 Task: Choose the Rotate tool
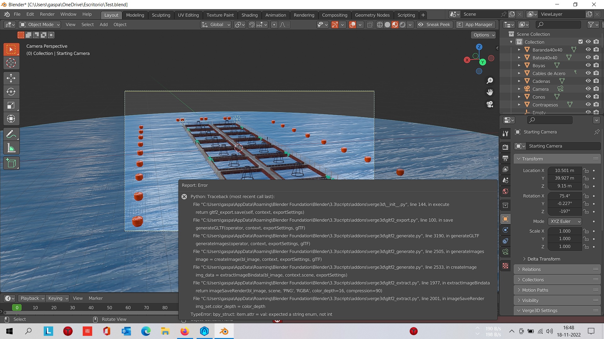pos(11,92)
